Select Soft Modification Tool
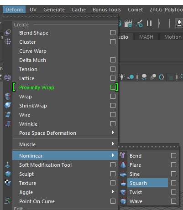The height and width of the screenshot is (210, 183). click(45, 165)
